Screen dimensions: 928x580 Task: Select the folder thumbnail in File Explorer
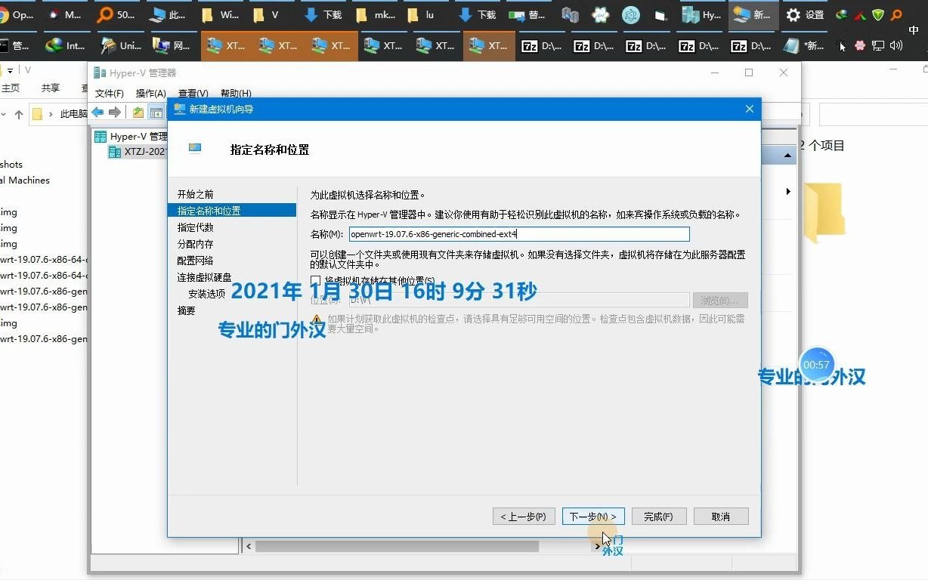[x=824, y=212]
